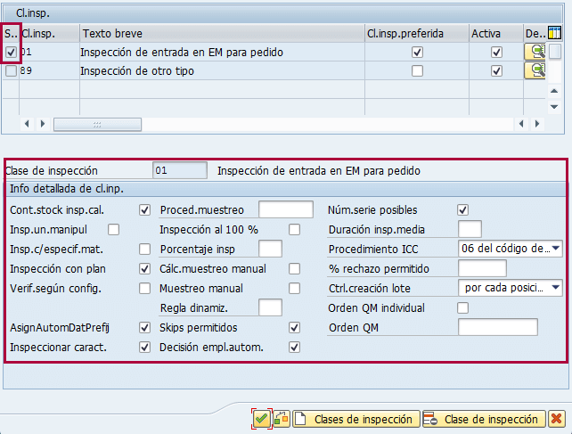Click the vertical scrollbar top box

point(555,51)
